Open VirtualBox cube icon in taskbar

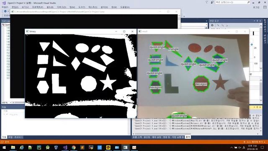tap(56, 147)
